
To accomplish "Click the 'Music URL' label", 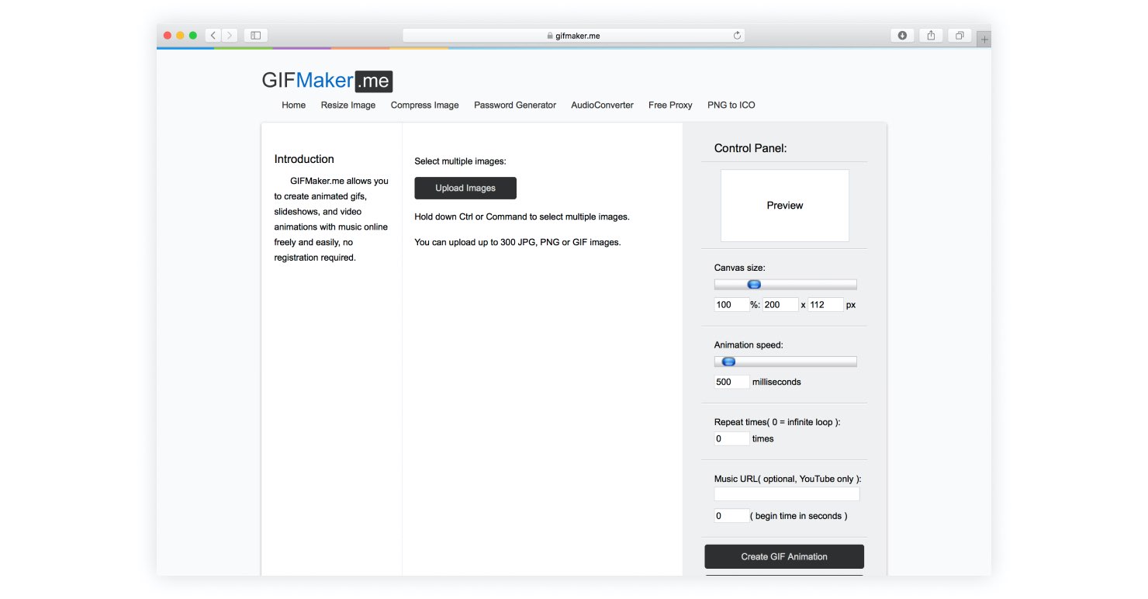I will [x=788, y=479].
